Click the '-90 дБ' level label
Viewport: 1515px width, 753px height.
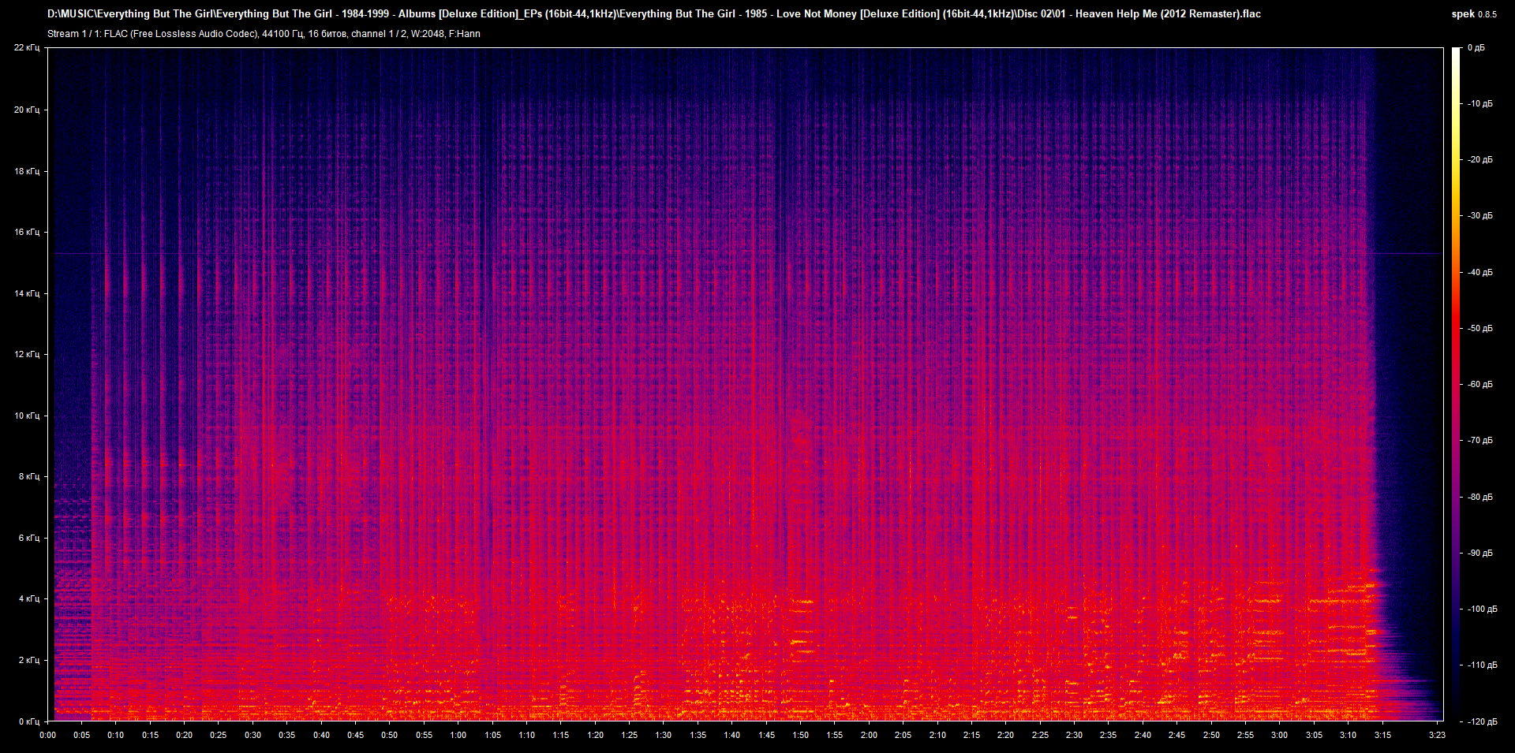tap(1480, 553)
